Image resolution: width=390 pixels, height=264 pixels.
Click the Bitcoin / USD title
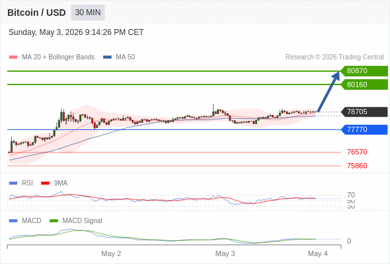point(36,13)
